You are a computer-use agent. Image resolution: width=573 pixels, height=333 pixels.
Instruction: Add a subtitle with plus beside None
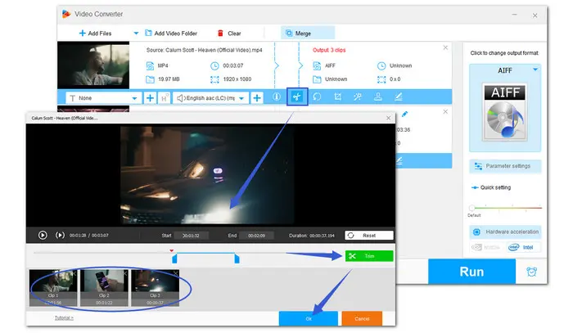coord(150,98)
